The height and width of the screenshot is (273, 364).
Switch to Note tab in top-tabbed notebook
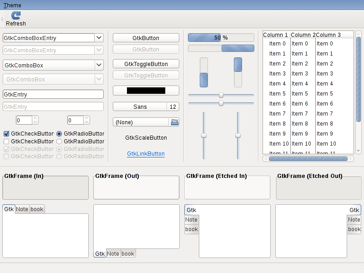pos(22,209)
